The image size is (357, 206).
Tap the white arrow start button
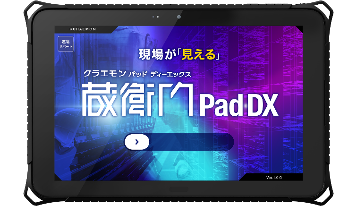(x=136, y=141)
